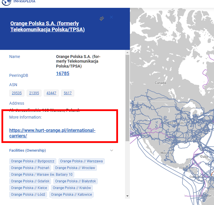Select ASN 29535 chip
Viewport: 214px width, 205px height.
pos(17,93)
